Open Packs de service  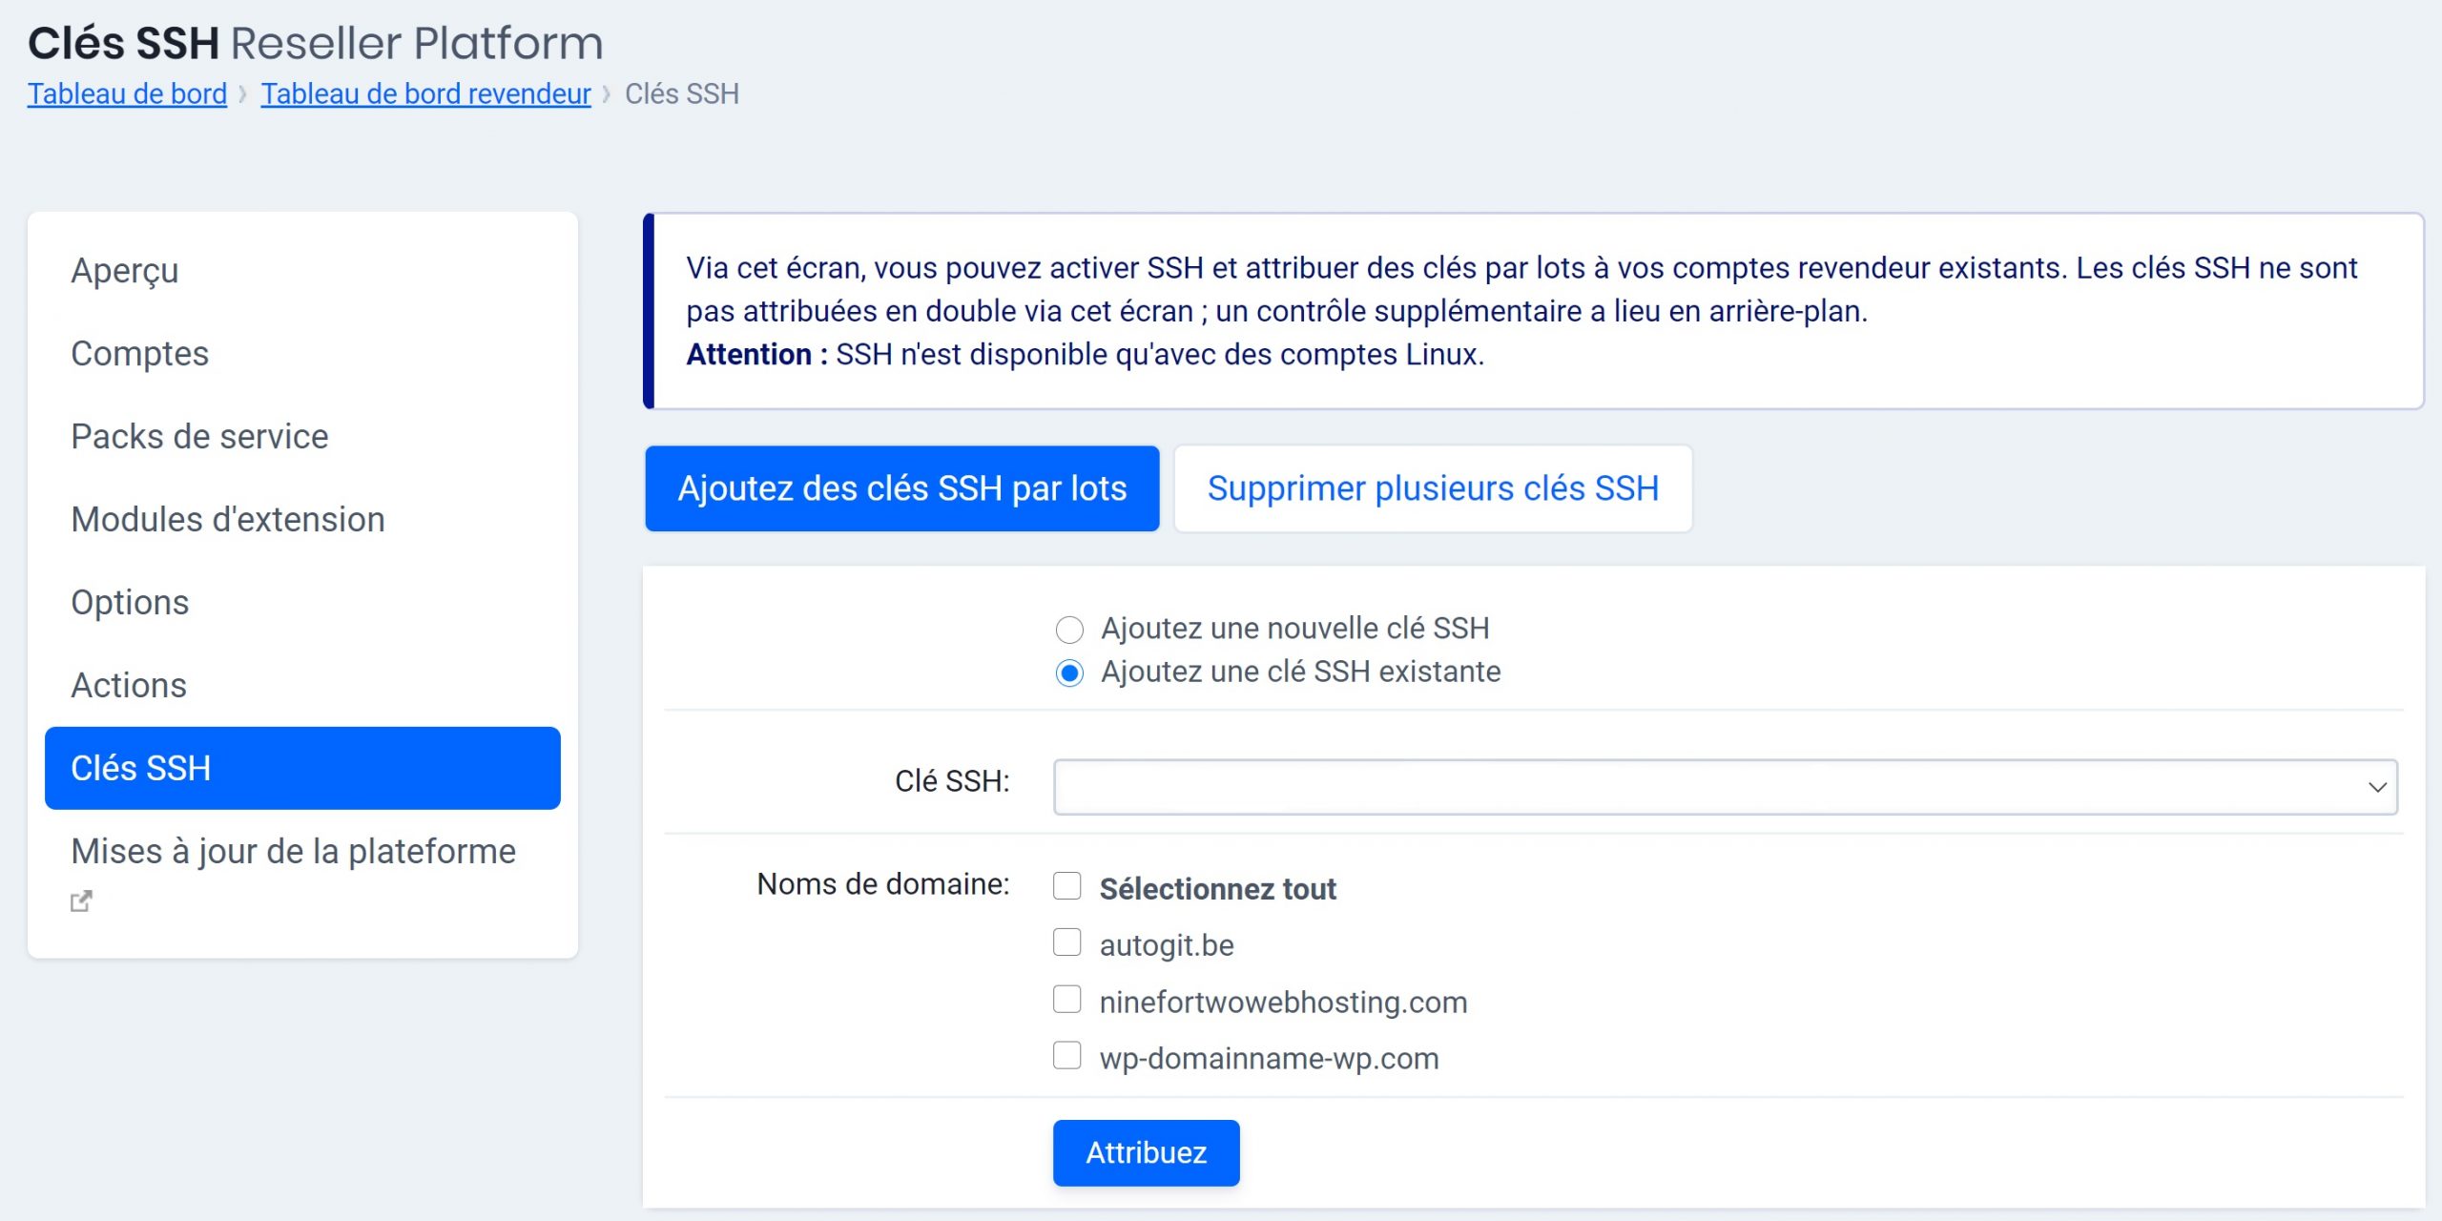tap(198, 436)
